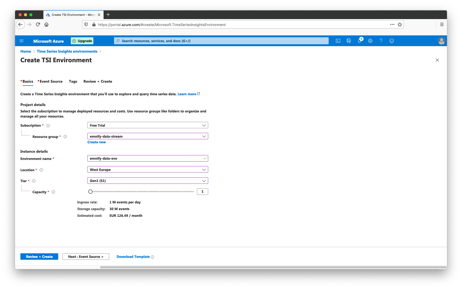The height and width of the screenshot is (289, 462).
Task: Open the Learn more link
Action: (x=187, y=94)
